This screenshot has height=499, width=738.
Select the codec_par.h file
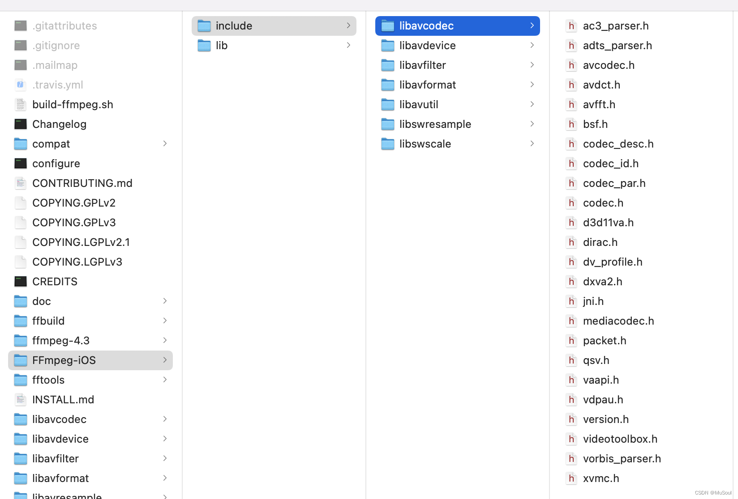(641, 183)
